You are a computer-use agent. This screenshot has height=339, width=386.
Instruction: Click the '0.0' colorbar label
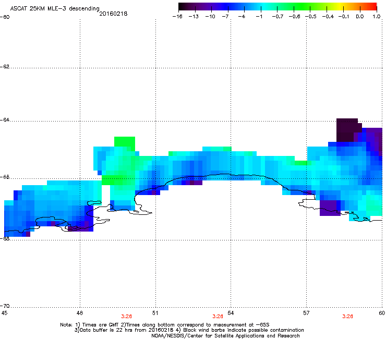click(x=360, y=17)
